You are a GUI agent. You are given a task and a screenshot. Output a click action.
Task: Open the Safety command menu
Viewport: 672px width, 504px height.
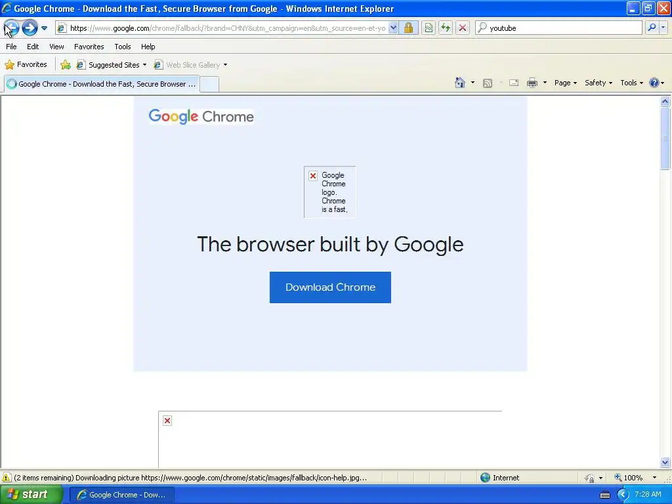click(x=598, y=83)
